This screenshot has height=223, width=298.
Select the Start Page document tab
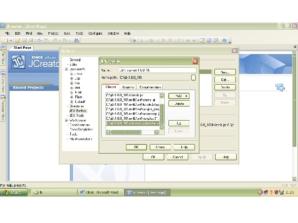22,47
